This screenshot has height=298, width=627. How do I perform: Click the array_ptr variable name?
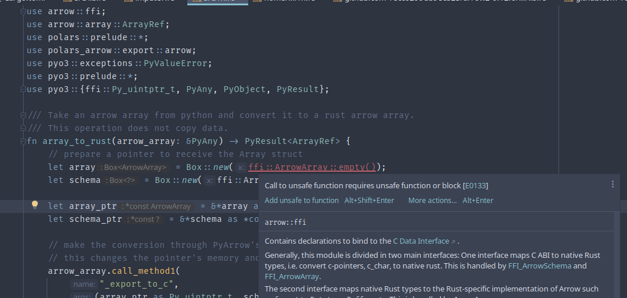[93, 207]
